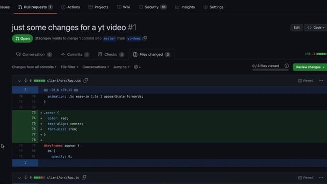
Task: Expand hidden lines above the App.css hunk
Action: coord(25,90)
